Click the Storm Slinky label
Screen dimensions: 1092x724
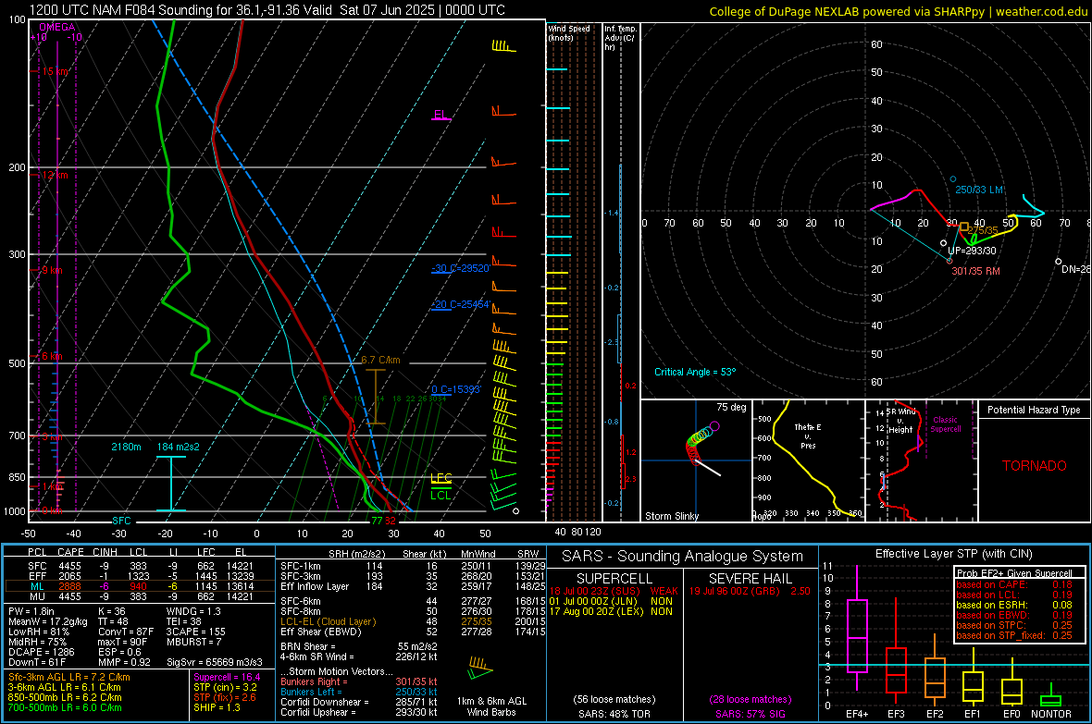click(x=672, y=516)
